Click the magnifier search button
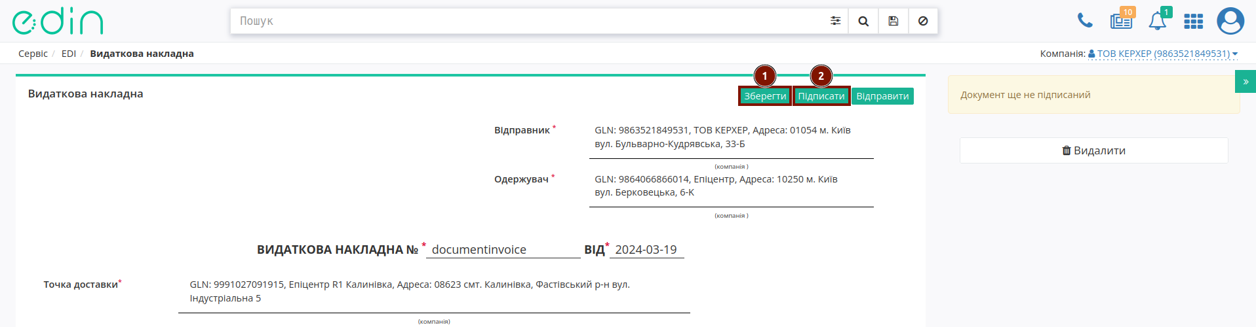Image resolution: width=1256 pixels, height=327 pixels. (x=863, y=21)
